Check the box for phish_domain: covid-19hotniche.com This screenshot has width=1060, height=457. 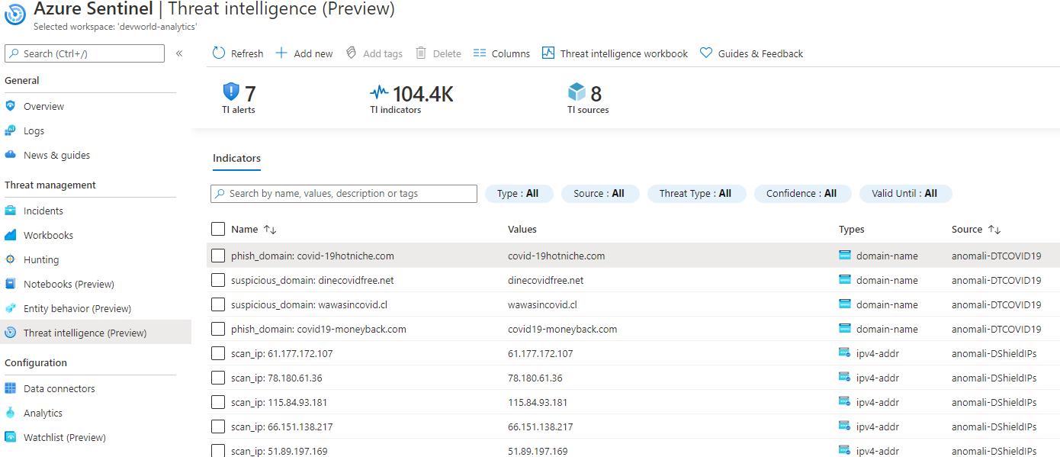[218, 256]
